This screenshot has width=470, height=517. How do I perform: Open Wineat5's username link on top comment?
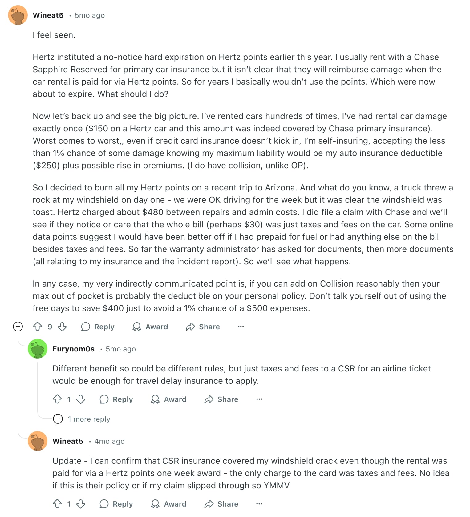(48, 15)
